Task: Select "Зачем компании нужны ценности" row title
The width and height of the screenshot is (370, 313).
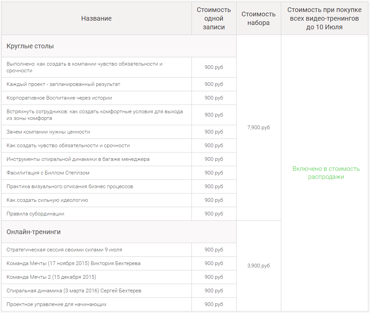Action: coord(48,132)
